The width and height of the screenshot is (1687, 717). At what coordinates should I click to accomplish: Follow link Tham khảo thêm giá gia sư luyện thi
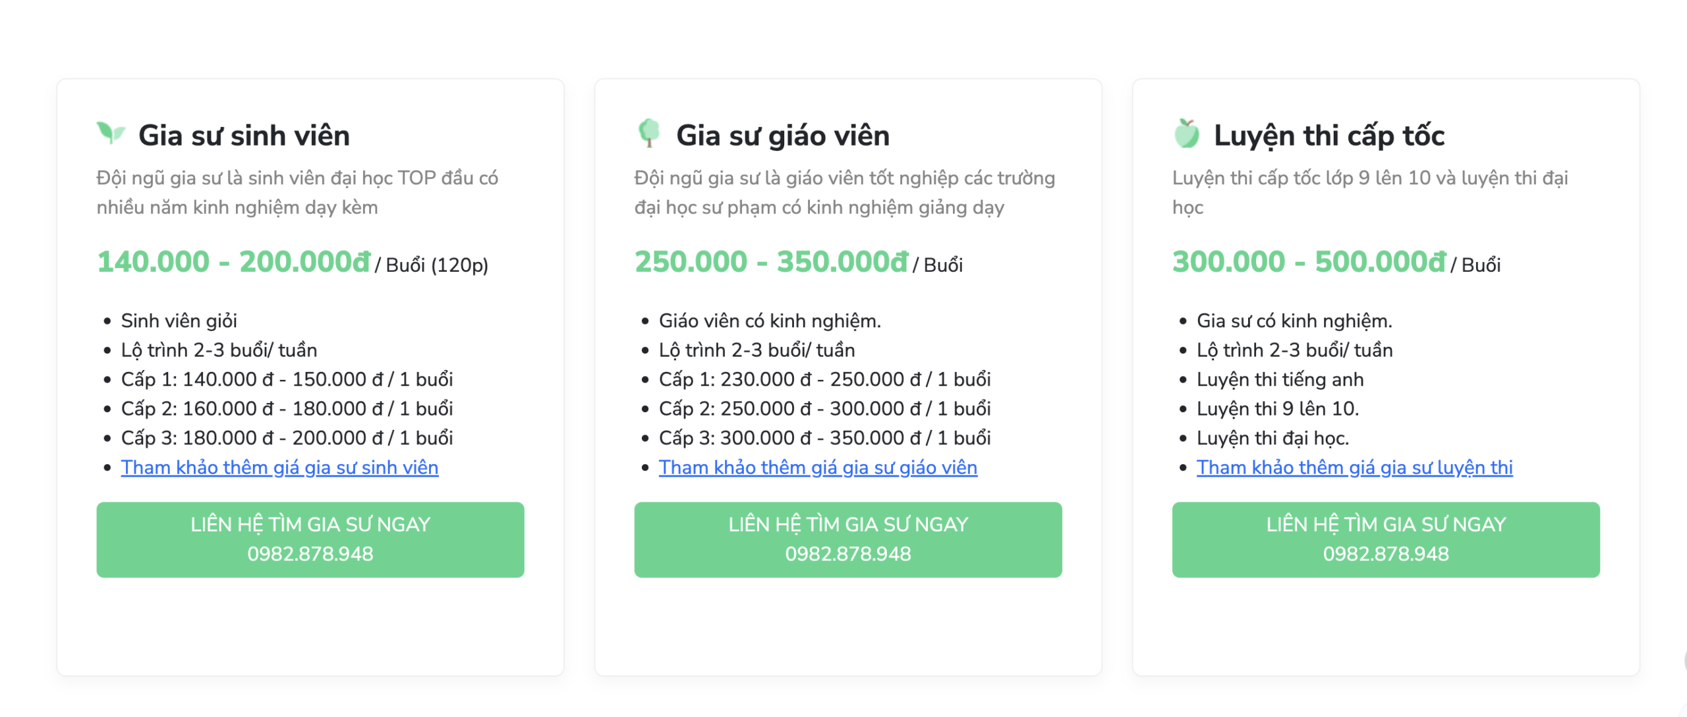pyautogui.click(x=1354, y=467)
